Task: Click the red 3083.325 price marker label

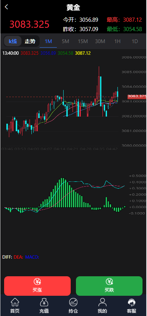Action: coord(137,96)
